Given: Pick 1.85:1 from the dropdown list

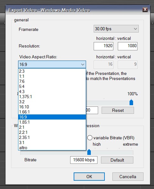Looking at the screenshot, I should (52, 122).
